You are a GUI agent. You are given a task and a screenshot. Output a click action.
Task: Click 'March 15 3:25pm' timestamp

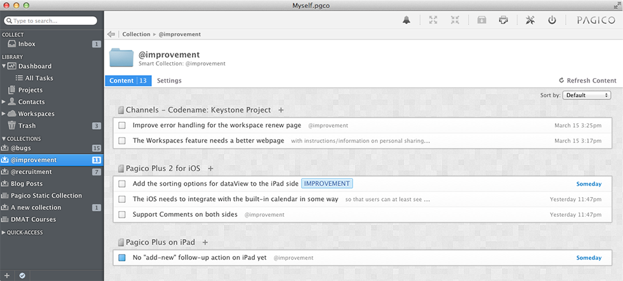tap(578, 126)
